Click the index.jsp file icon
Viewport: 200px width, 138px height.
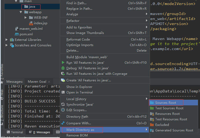(x=31, y=23)
